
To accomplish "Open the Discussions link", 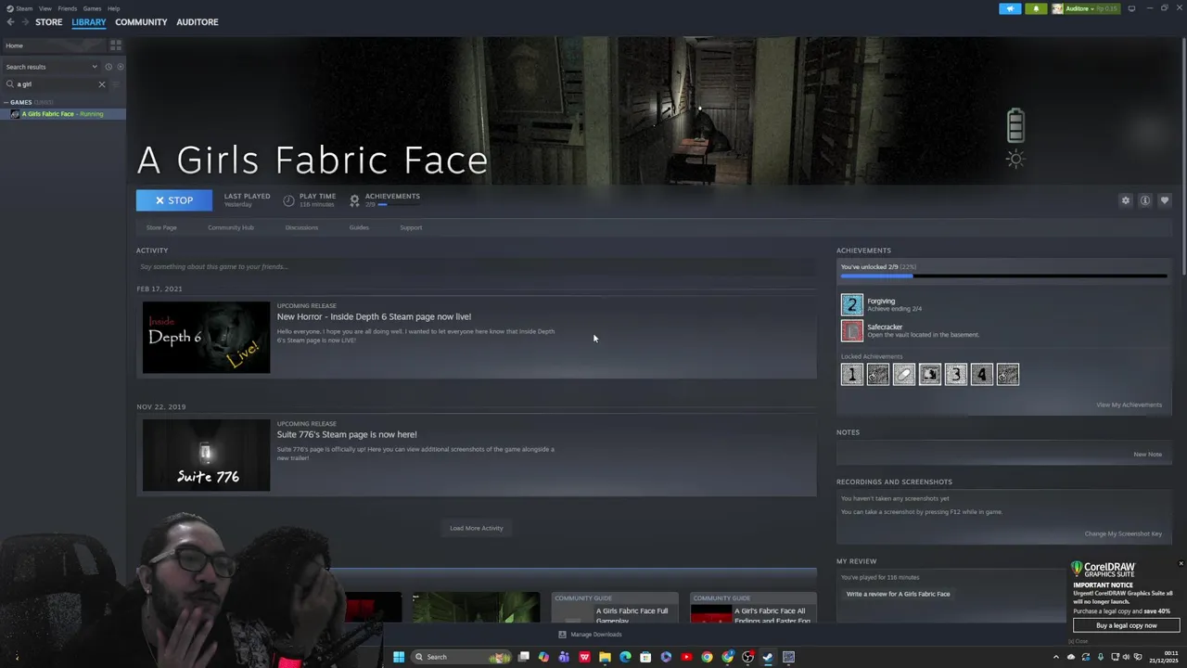I will [x=301, y=227].
